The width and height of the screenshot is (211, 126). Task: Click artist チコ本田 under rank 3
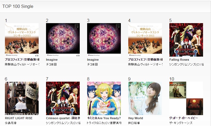[x=92, y=64]
